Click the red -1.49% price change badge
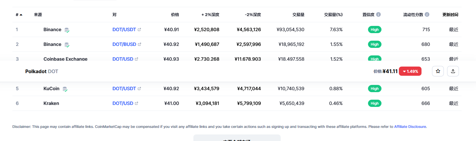The height and width of the screenshot is (141, 476). pos(410,71)
